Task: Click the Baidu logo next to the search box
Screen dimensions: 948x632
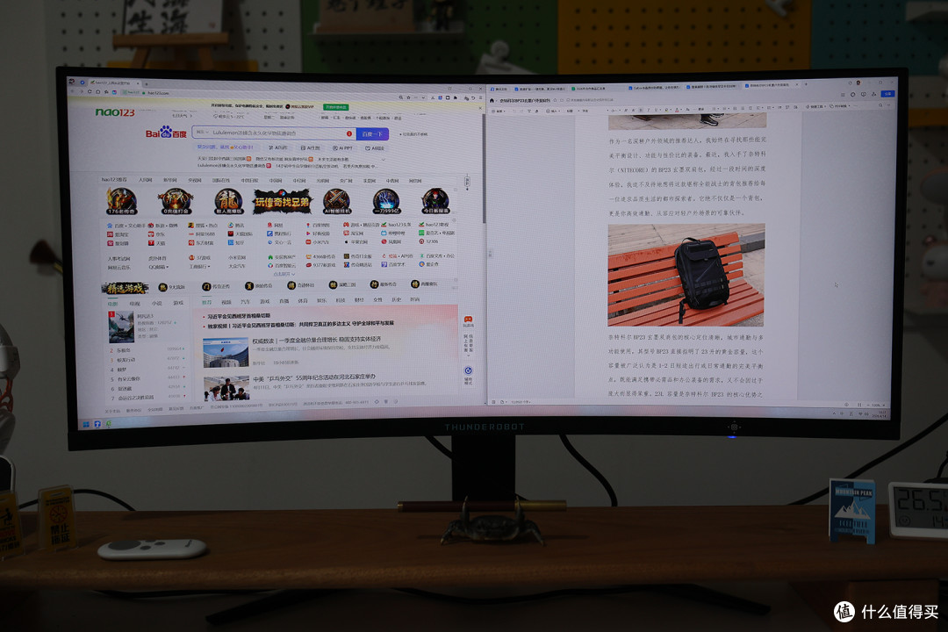Action: point(166,133)
